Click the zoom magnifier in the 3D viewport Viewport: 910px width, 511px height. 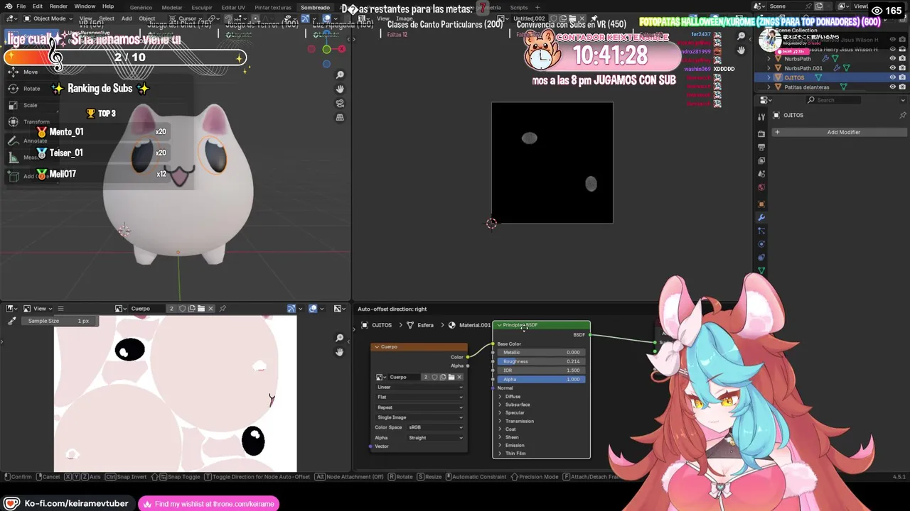pos(340,75)
